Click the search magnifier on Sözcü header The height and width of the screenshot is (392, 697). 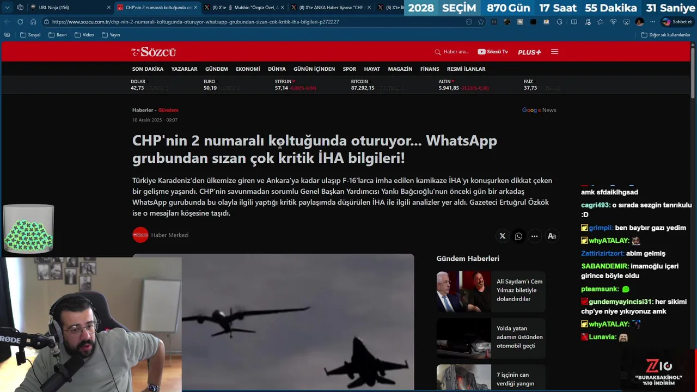click(437, 52)
